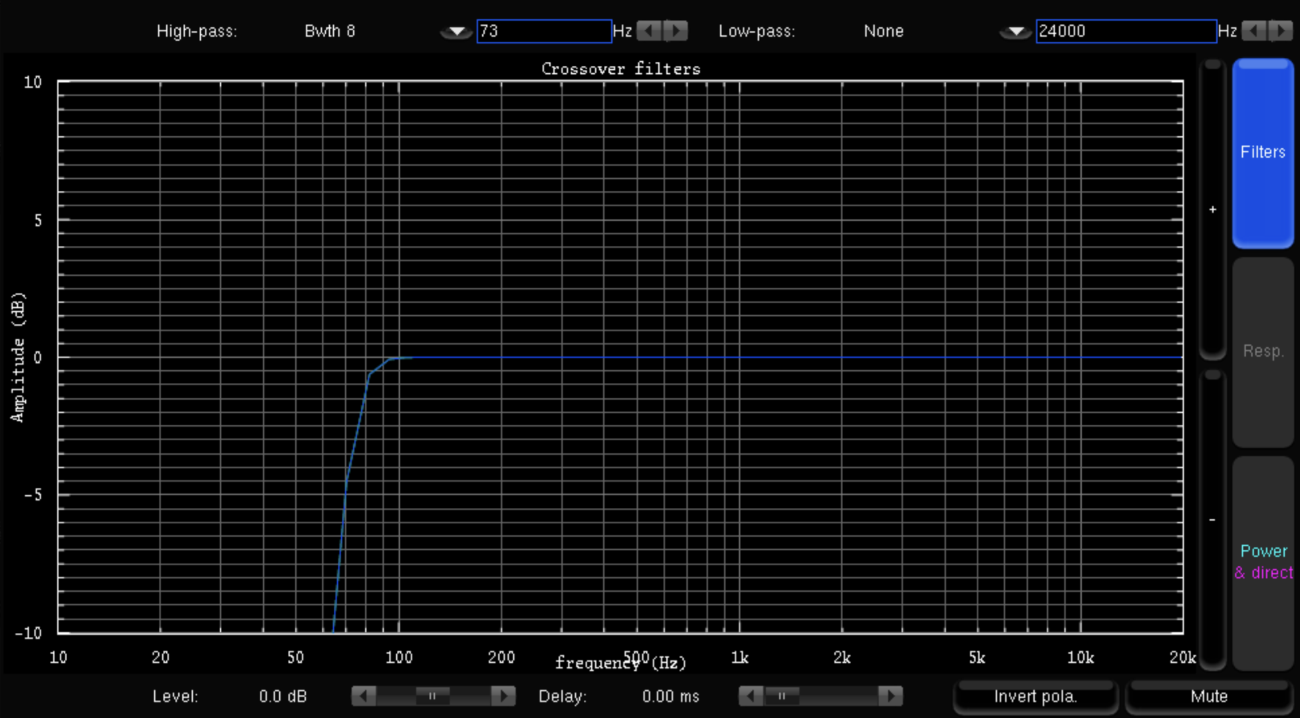Increase high-pass frequency with right arrow
Image resolution: width=1300 pixels, height=718 pixels.
(x=676, y=31)
